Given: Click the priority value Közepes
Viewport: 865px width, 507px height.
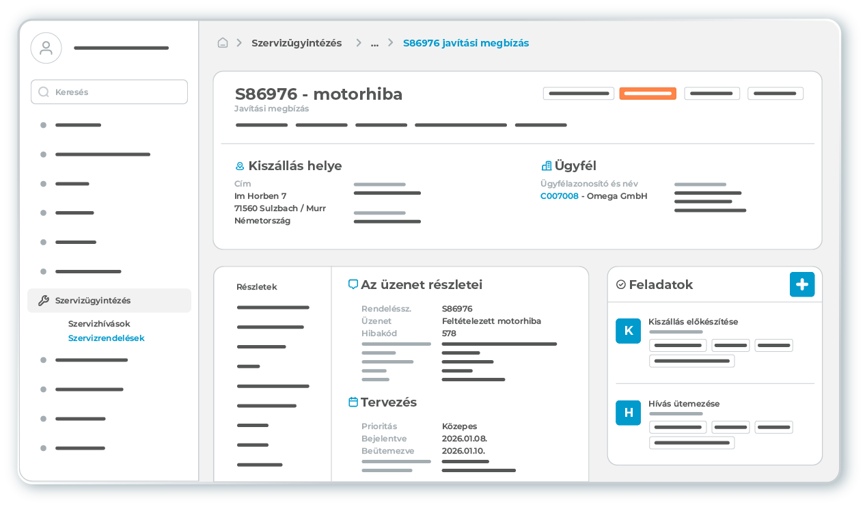Looking at the screenshot, I should click(x=460, y=426).
